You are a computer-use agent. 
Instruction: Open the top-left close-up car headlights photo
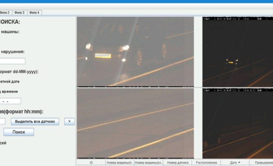click(135, 51)
